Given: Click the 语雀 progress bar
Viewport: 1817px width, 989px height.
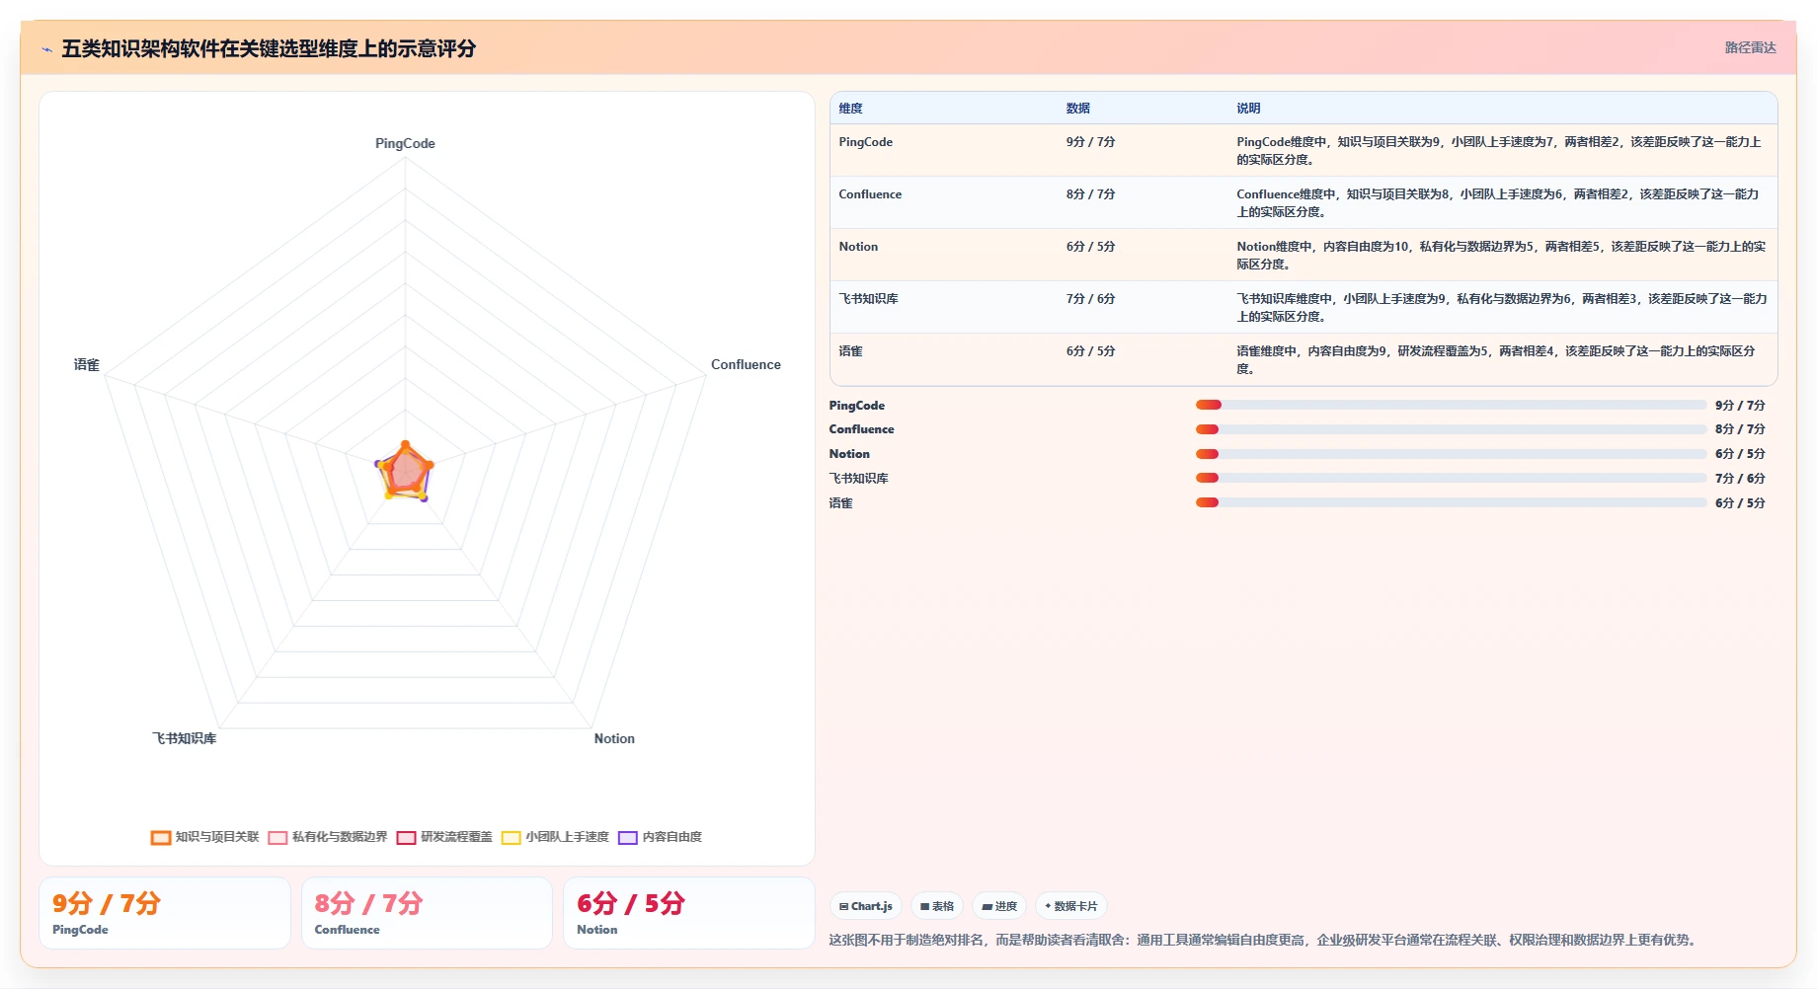Looking at the screenshot, I should pyautogui.click(x=1451, y=502).
